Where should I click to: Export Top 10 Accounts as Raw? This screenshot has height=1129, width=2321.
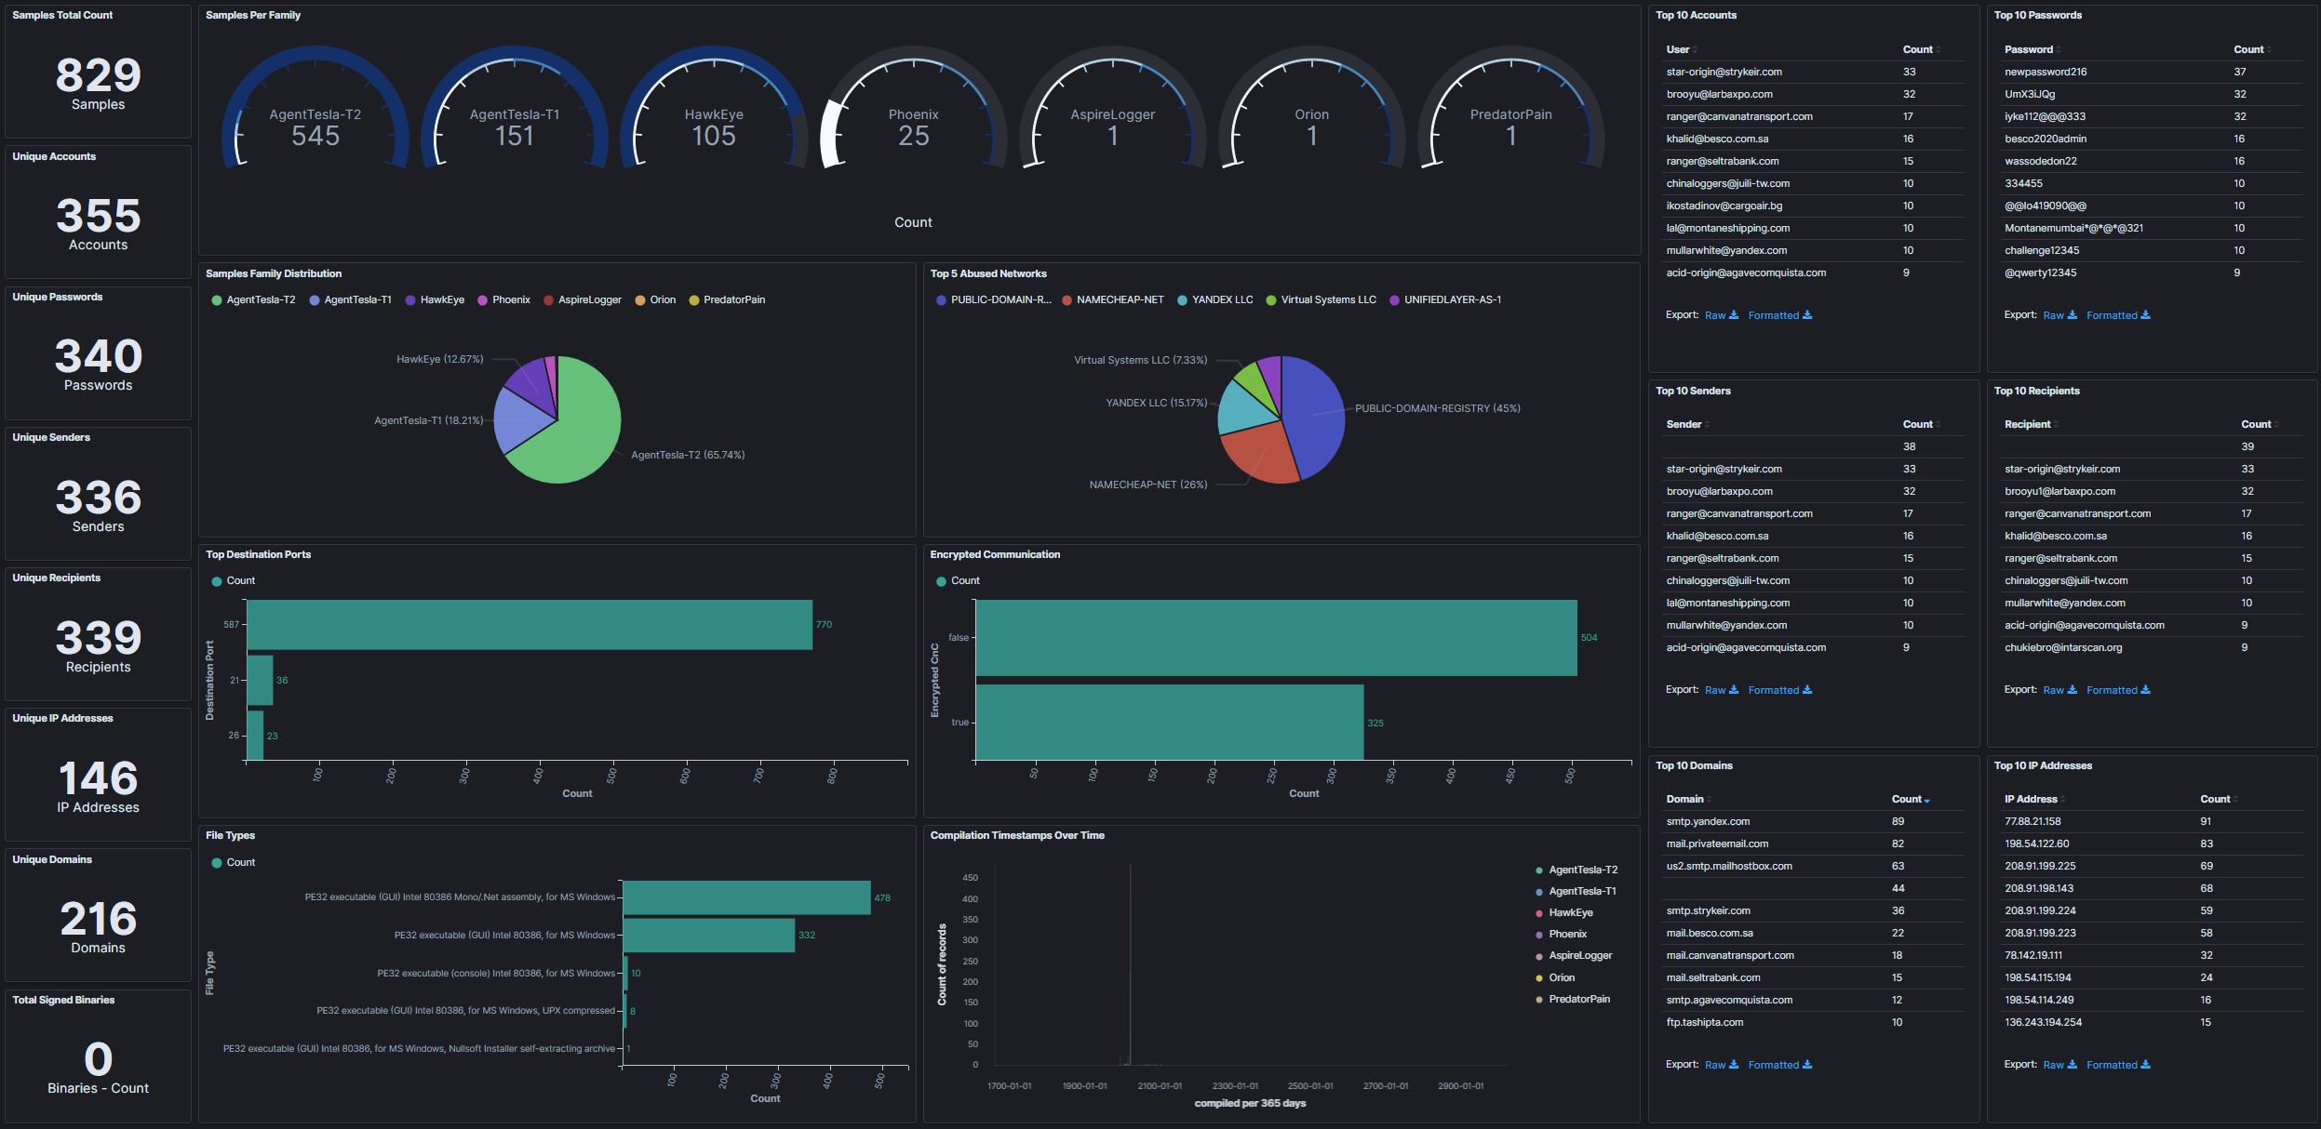[x=1721, y=315]
